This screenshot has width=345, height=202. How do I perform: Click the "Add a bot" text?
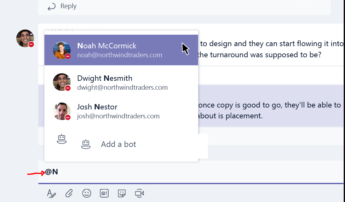pos(119,144)
